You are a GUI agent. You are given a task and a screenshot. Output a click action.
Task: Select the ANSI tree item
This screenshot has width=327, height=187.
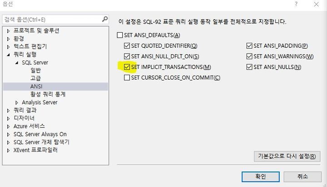point(36,86)
